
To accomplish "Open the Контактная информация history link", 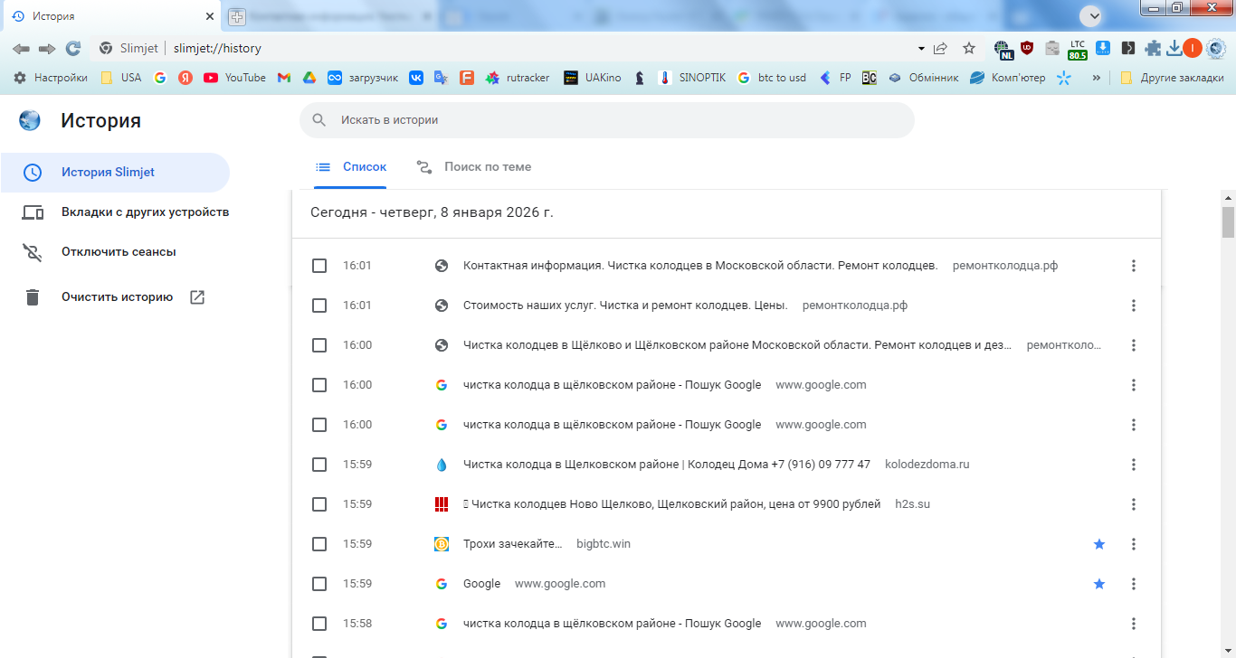I will point(700,266).
